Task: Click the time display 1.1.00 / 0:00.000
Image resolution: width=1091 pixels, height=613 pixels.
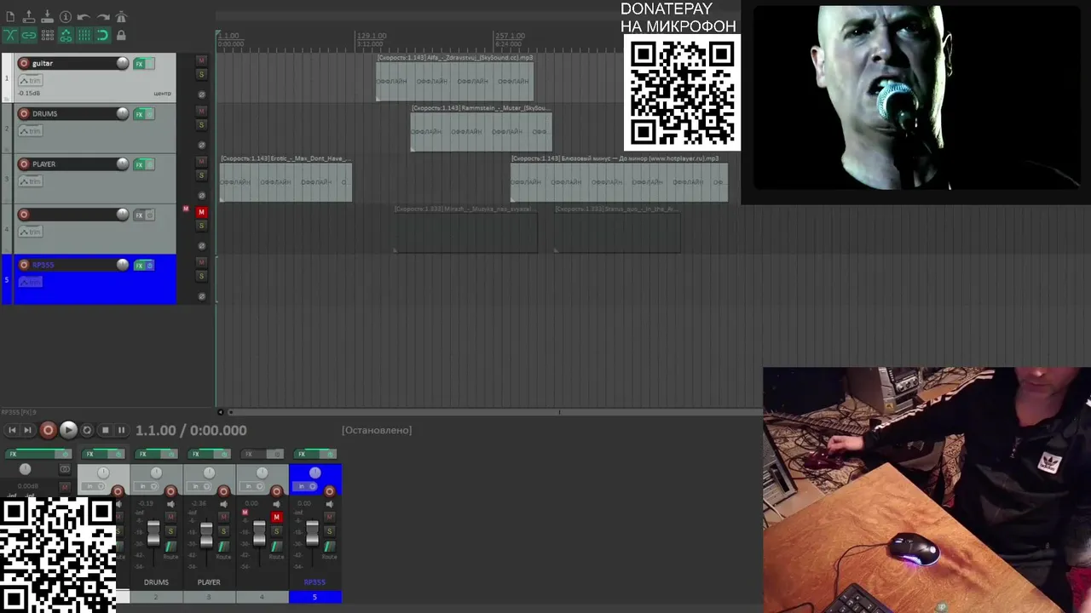Action: tap(191, 431)
